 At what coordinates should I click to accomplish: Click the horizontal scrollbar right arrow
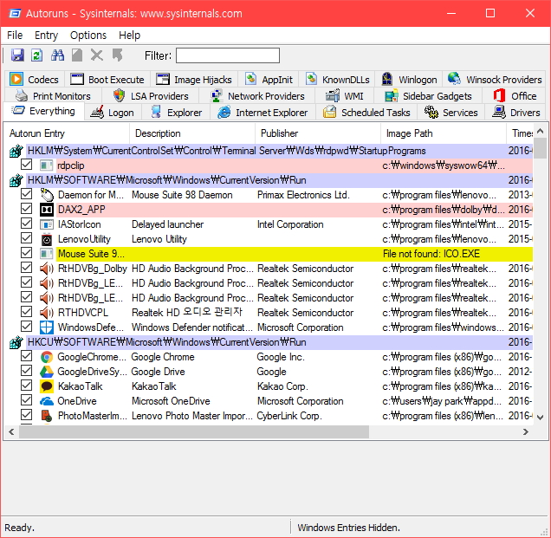click(x=526, y=432)
